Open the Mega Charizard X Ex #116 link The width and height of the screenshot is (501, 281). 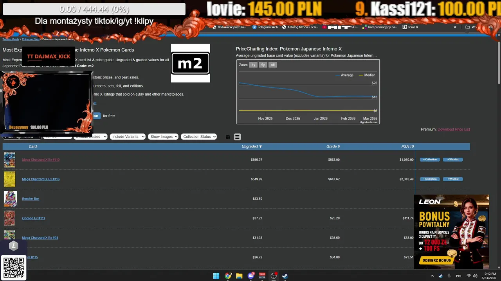41,179
